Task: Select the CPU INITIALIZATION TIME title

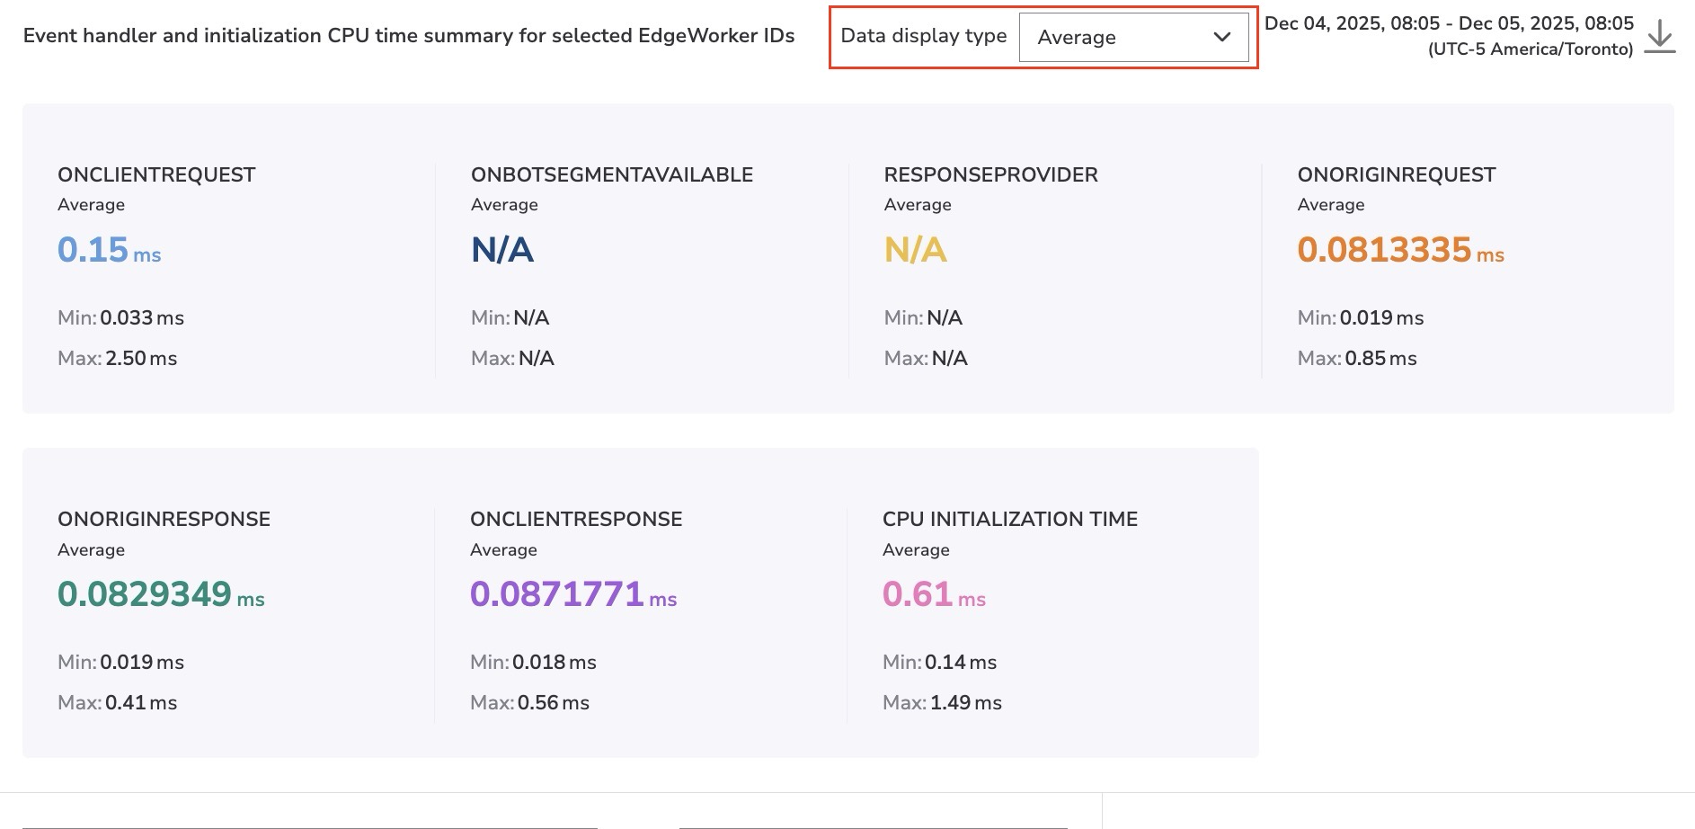Action: click(1009, 519)
